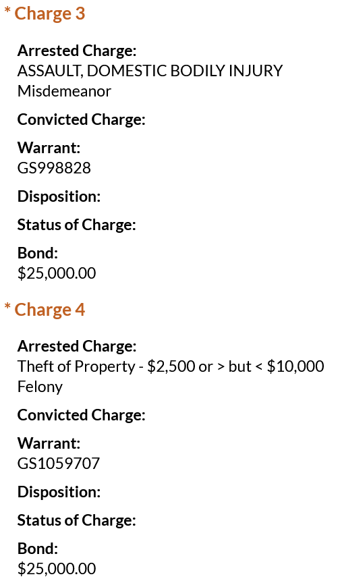Select ASSAULT, DOMESTIC BODILY INJURY text

click(150, 71)
